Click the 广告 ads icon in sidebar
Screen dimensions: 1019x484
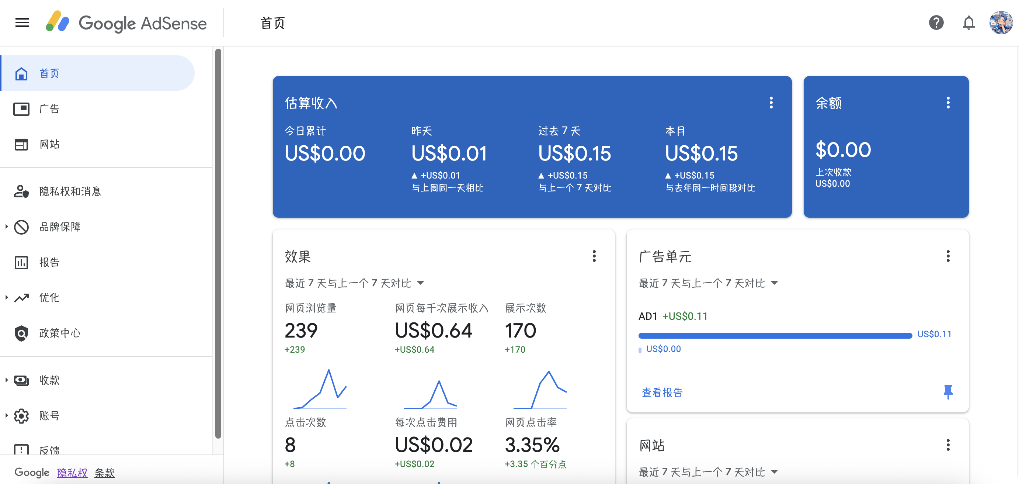pos(21,109)
